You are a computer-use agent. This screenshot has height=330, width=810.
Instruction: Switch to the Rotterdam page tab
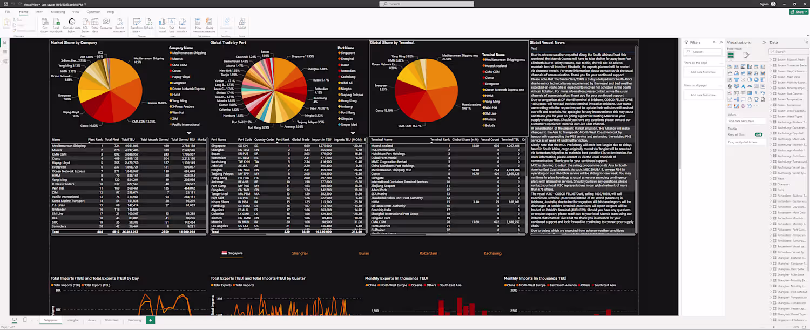tap(112, 320)
